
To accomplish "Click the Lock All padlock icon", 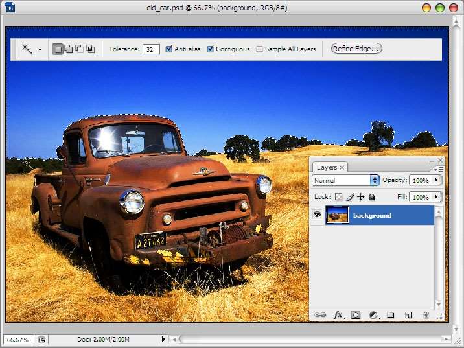I will click(372, 197).
